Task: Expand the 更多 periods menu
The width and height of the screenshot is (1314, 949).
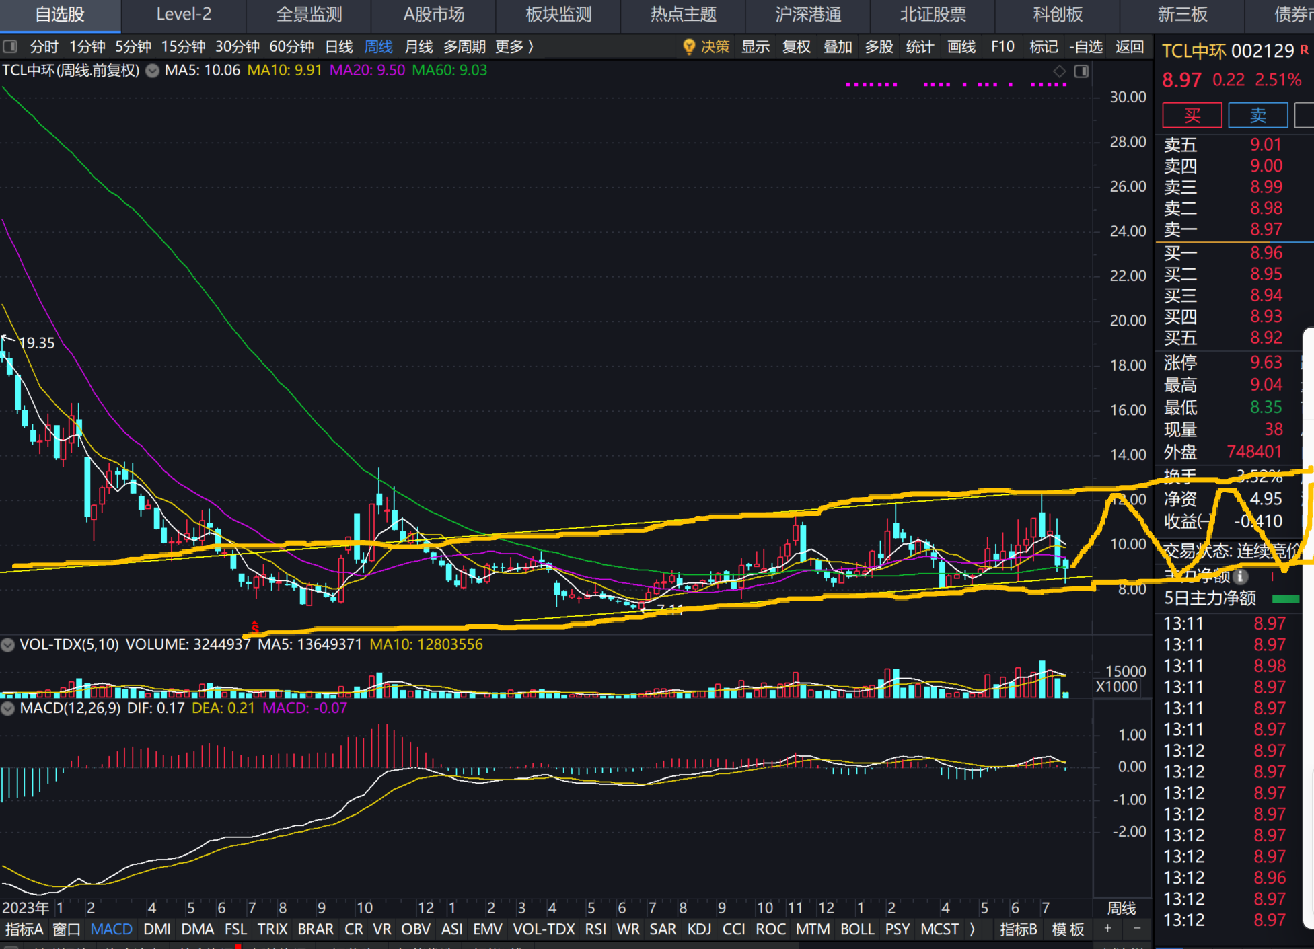Action: (515, 46)
